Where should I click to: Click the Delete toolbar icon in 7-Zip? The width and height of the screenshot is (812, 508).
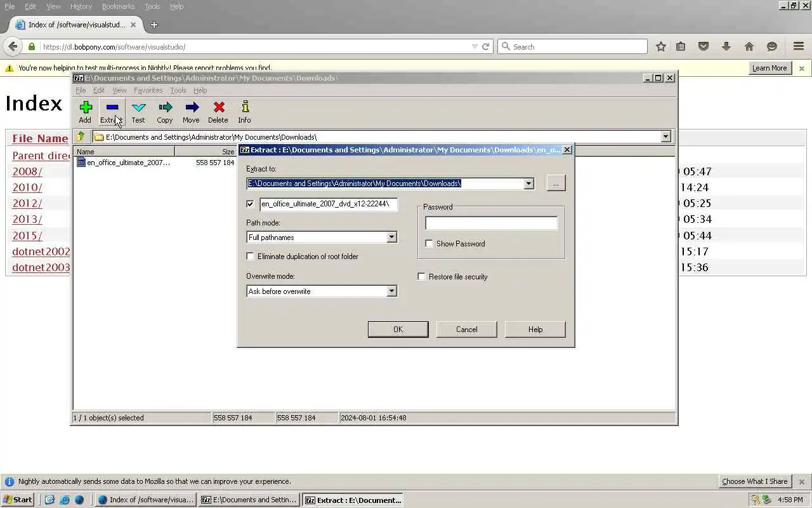219,107
